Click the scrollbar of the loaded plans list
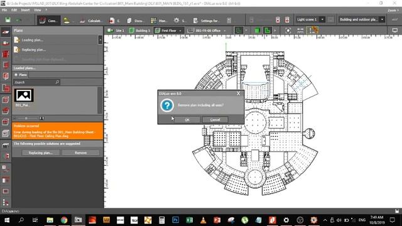 100,100
